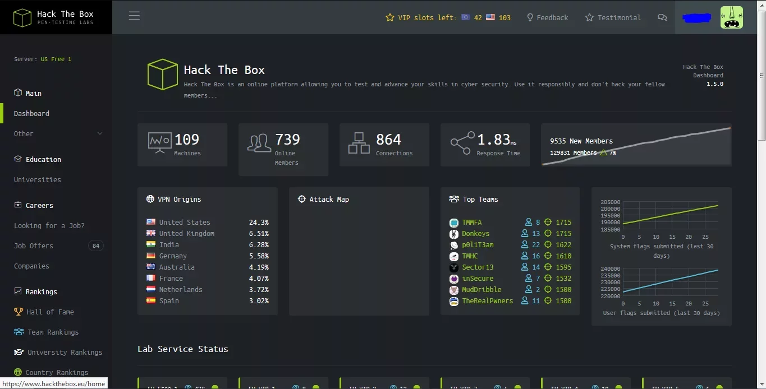Click the green user avatar

tap(731, 17)
